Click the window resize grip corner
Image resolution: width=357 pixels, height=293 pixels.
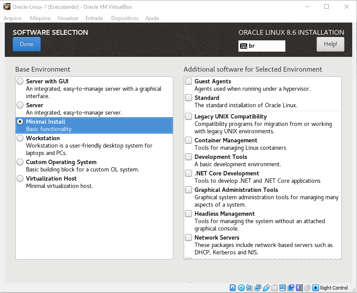(x=354, y=290)
